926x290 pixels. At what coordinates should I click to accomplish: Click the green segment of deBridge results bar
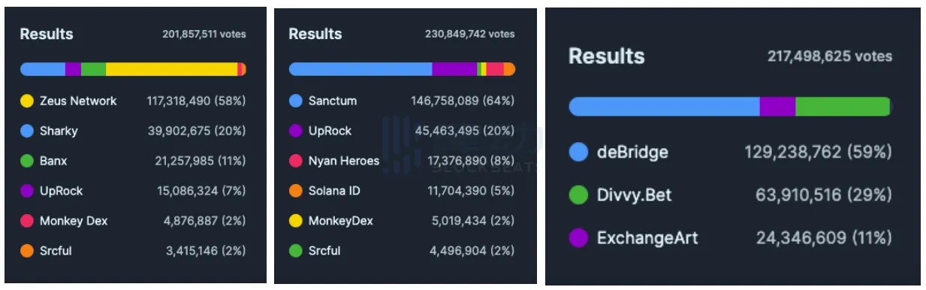point(843,107)
